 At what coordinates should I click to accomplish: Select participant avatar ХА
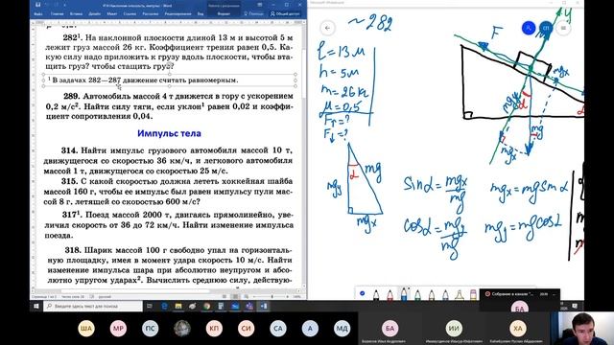[518, 328]
